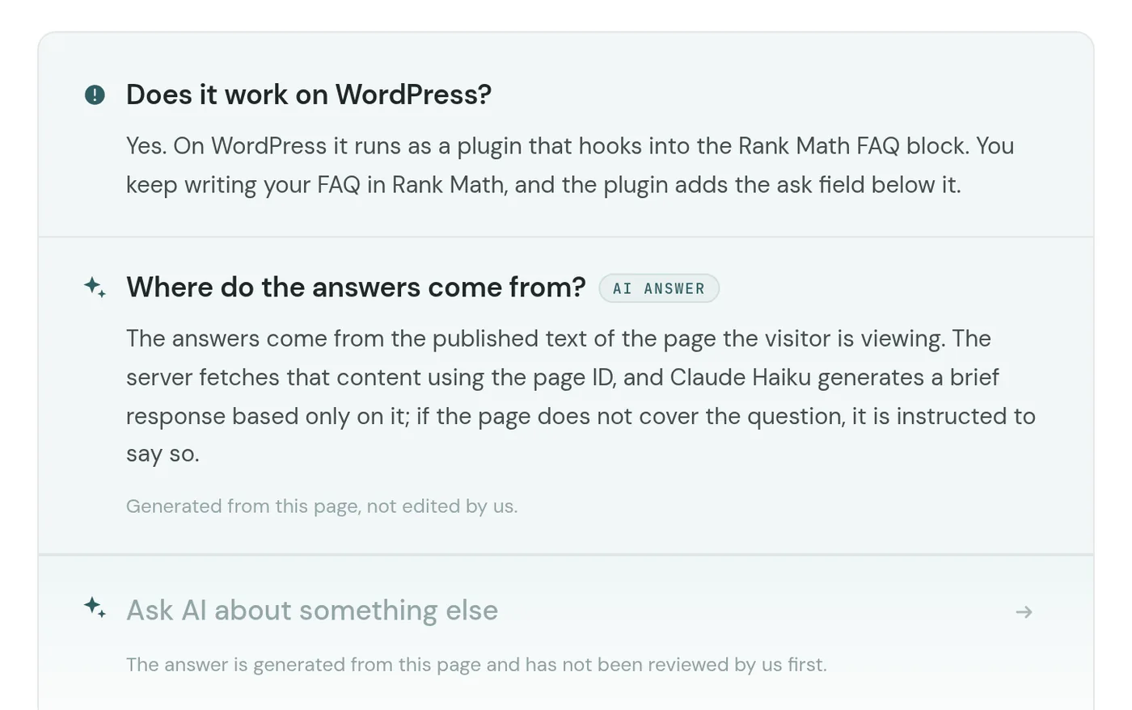The height and width of the screenshot is (710, 1132).
Task: Click the disclaimer about answers not being reviewed first
Action: (476, 665)
